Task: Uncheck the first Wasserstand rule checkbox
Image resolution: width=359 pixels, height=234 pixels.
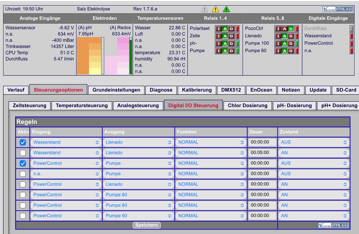Action: tap(23, 142)
